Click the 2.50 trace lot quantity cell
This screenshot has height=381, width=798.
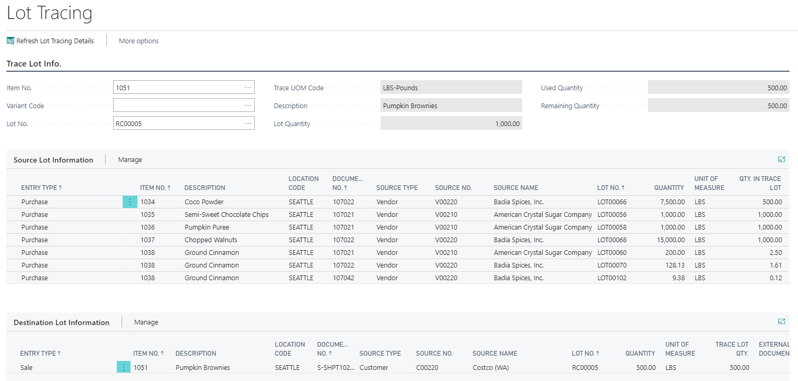tap(776, 252)
